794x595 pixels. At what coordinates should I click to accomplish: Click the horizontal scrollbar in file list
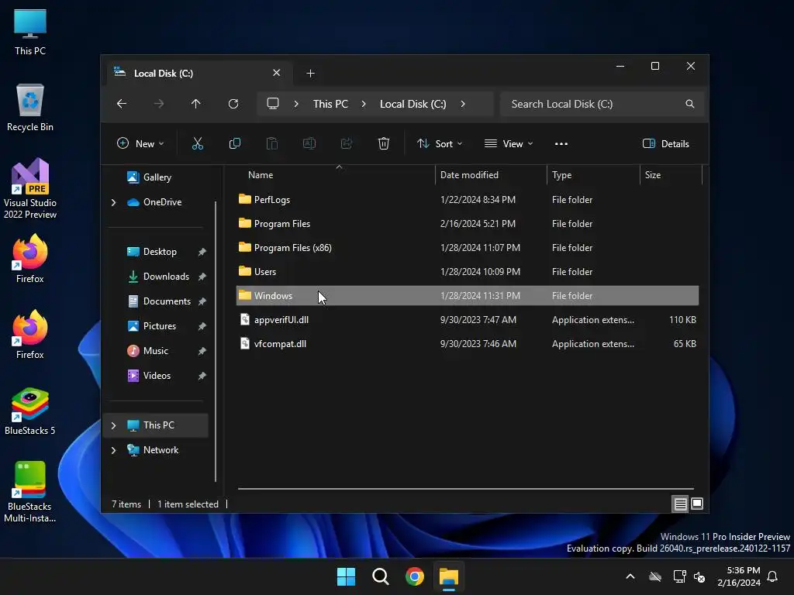click(x=466, y=489)
